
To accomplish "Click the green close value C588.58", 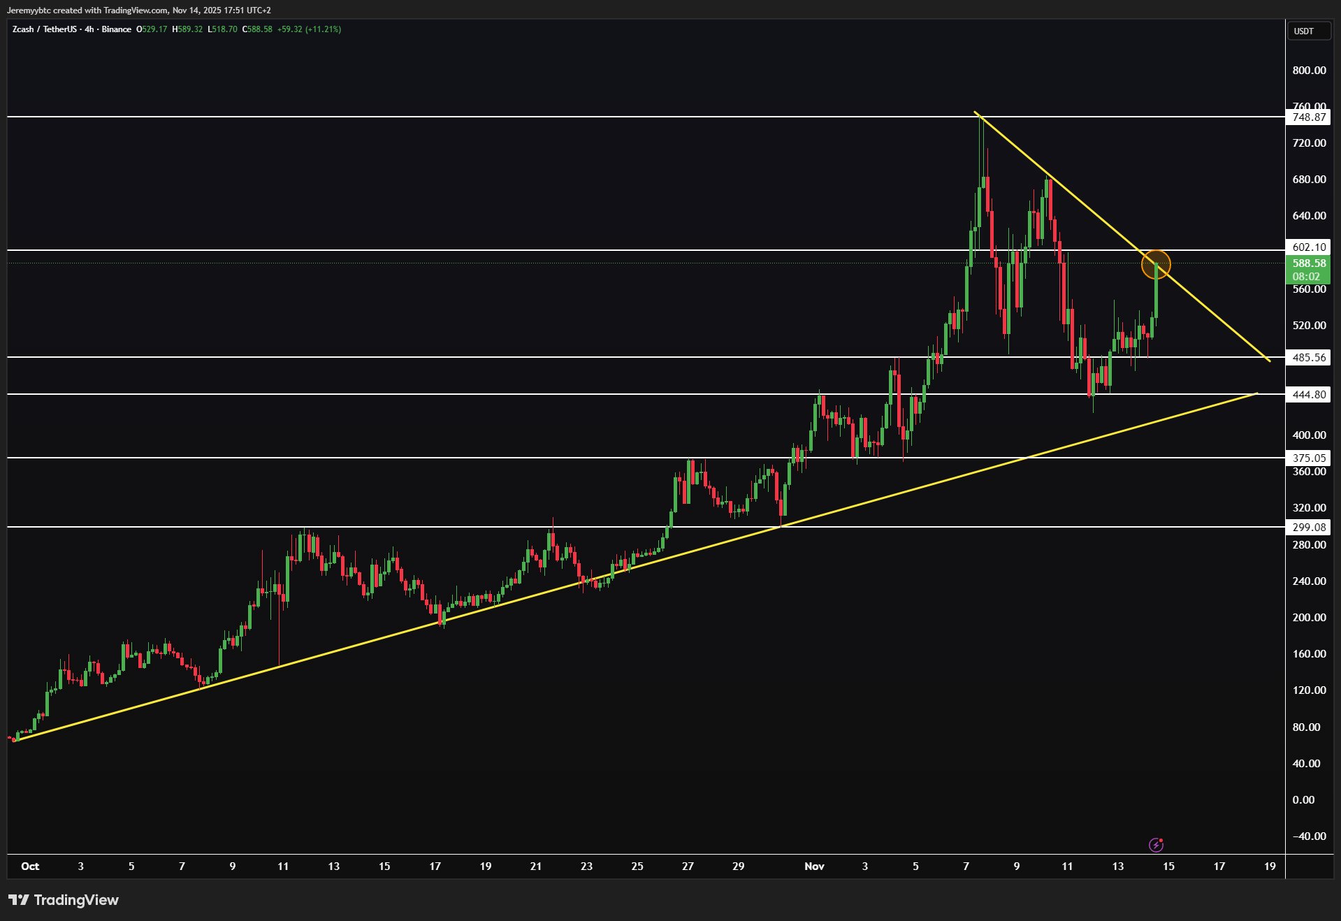I will 259,29.
